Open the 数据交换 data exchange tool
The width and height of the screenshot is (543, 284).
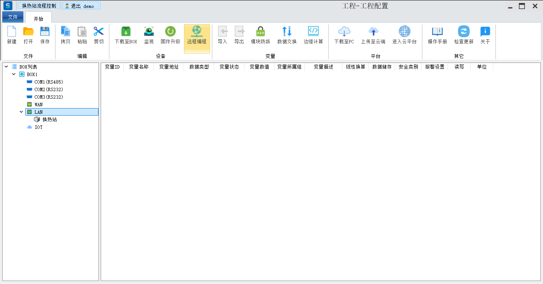[287, 32]
